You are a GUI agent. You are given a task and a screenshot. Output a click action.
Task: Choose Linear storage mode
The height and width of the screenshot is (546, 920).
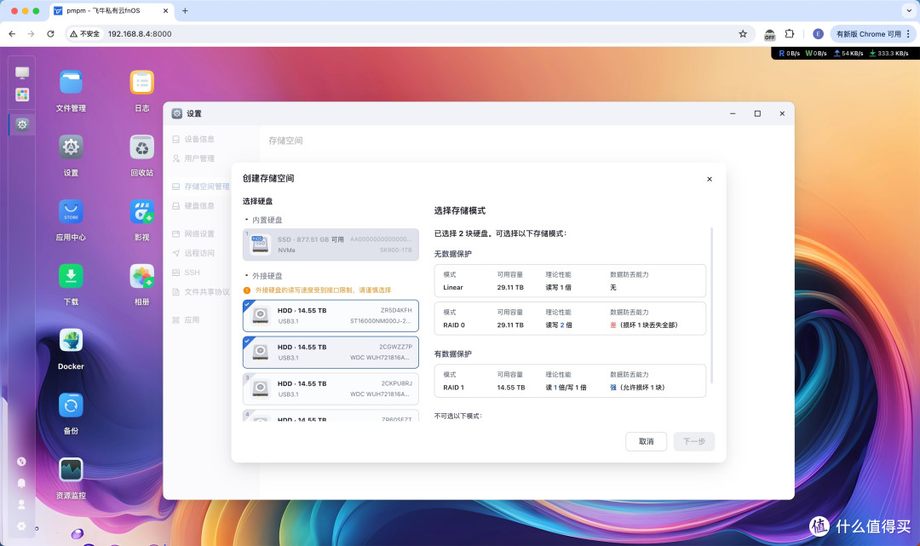570,281
